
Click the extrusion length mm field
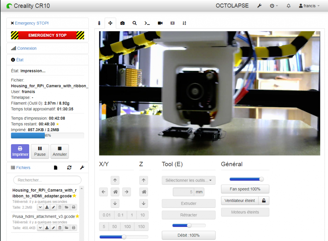tap(183, 192)
